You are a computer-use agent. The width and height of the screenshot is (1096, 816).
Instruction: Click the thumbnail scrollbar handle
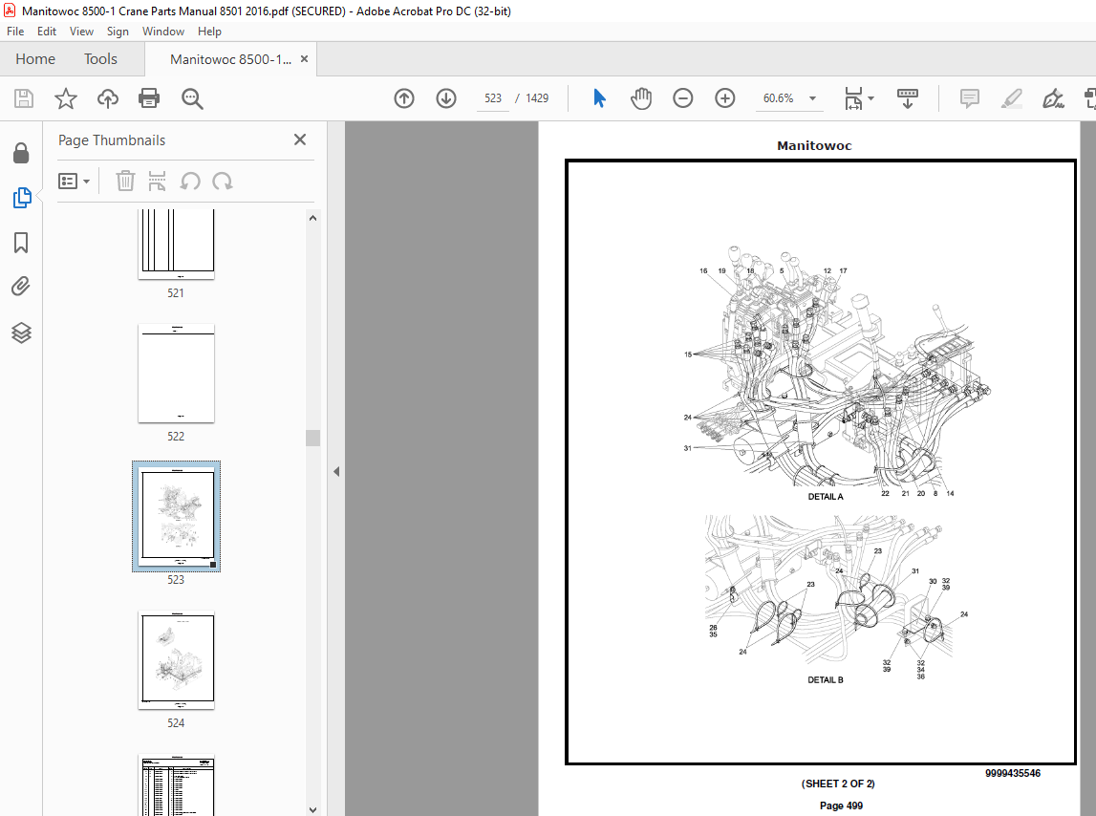(x=313, y=438)
